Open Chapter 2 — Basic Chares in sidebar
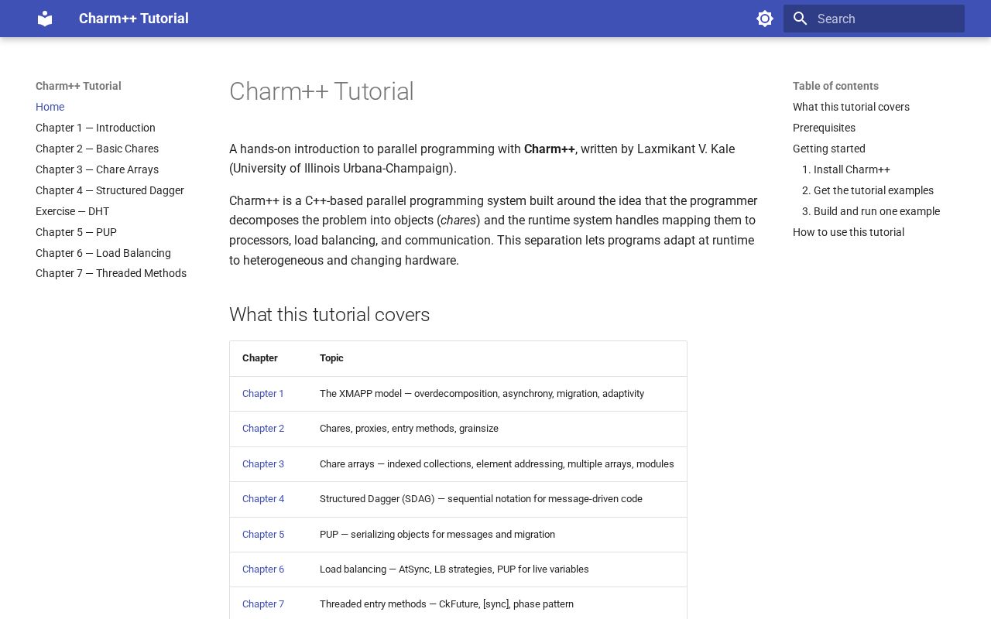991x619 pixels. tap(97, 149)
